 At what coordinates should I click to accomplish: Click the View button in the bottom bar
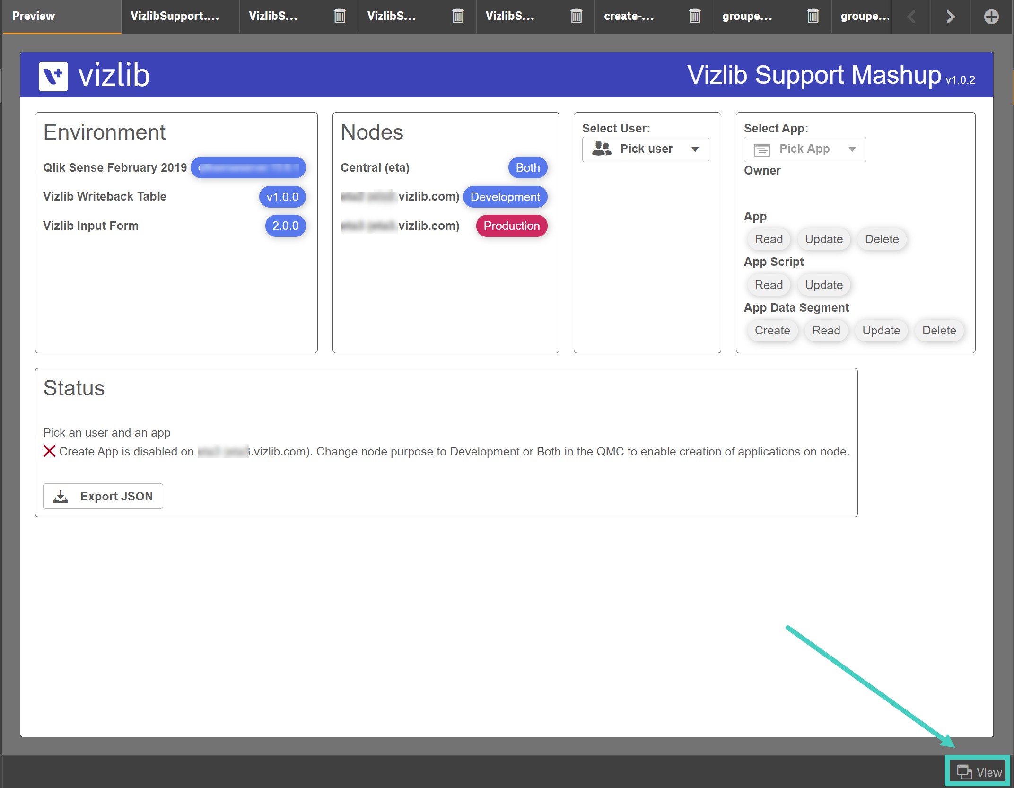[x=978, y=772]
